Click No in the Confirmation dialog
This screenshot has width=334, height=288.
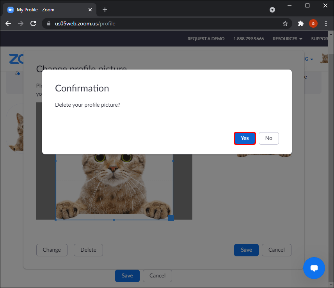tap(268, 138)
